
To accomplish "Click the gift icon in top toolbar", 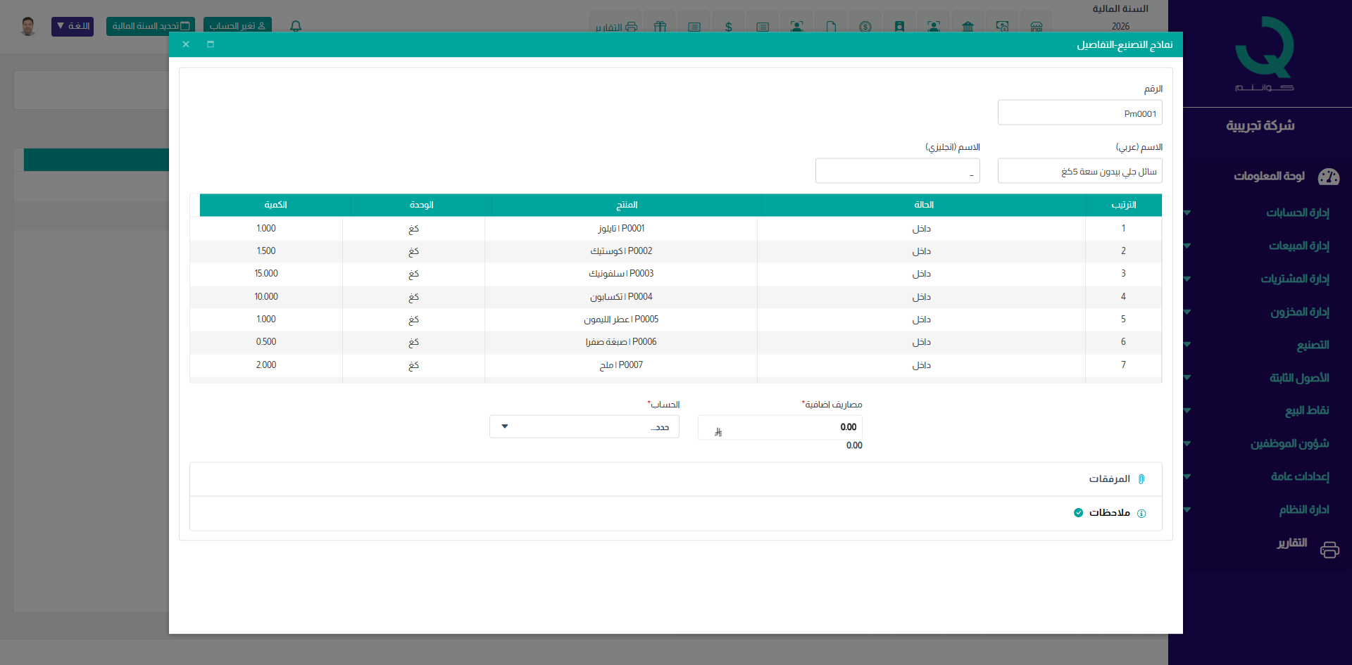I will click(660, 27).
